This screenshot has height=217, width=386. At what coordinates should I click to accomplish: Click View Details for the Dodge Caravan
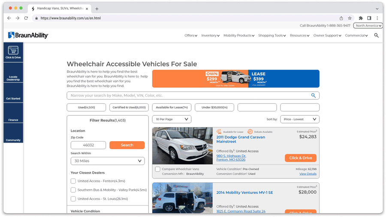(x=308, y=174)
